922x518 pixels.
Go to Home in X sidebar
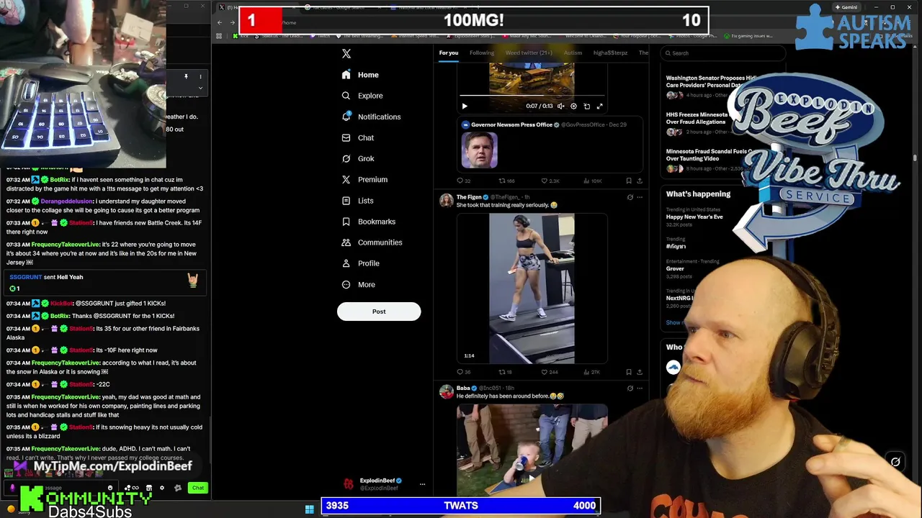click(x=360, y=75)
